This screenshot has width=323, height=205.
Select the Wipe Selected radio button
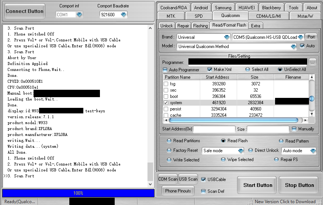coord(223,160)
